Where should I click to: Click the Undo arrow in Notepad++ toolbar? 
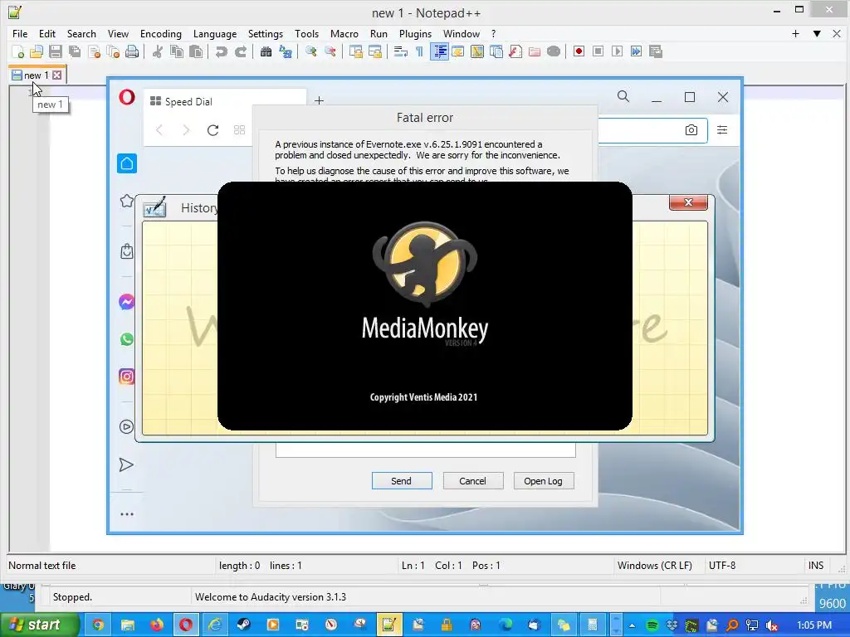(x=221, y=51)
